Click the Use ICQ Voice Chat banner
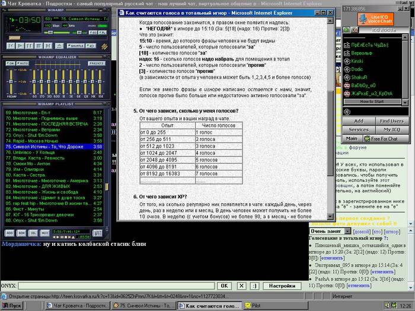Screen dimensions: 415x311 376,19
